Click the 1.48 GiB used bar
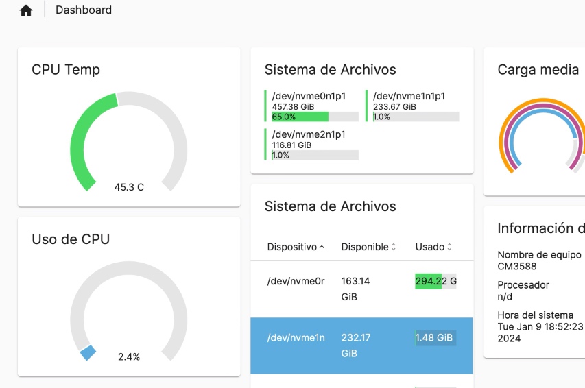This screenshot has height=388, width=585. point(435,338)
